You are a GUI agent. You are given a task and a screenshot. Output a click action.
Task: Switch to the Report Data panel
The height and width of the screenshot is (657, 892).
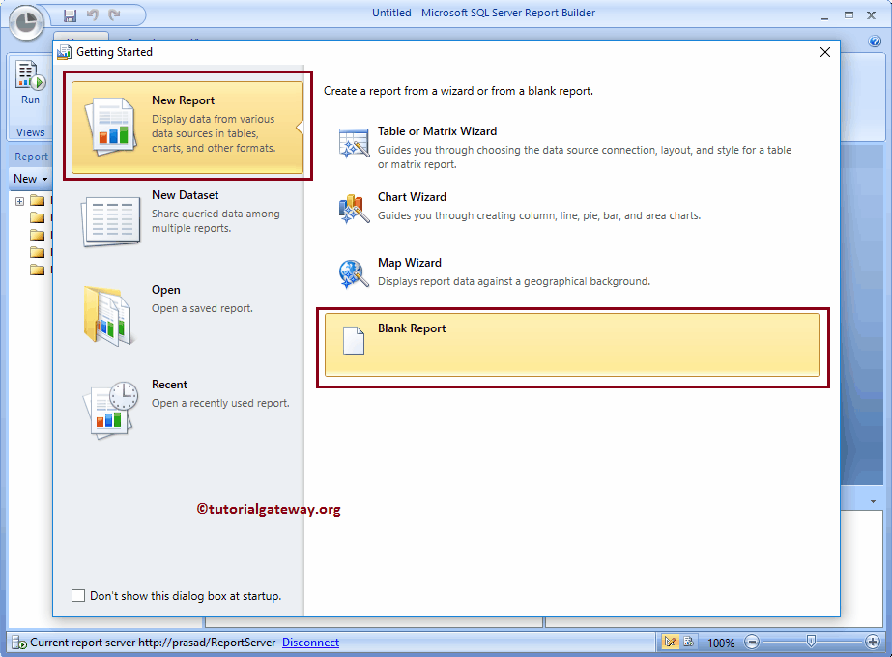30,156
